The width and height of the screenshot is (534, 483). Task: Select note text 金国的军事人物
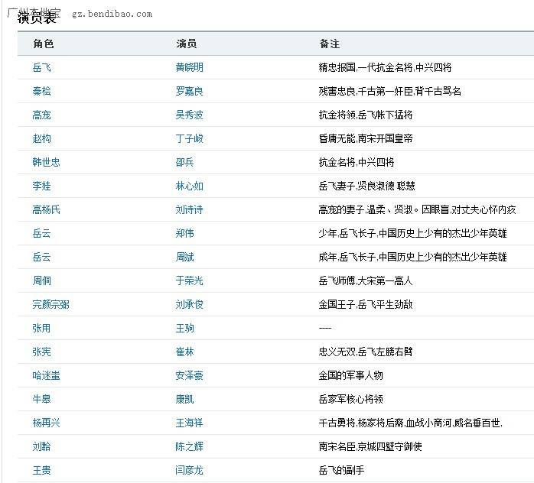coord(351,375)
